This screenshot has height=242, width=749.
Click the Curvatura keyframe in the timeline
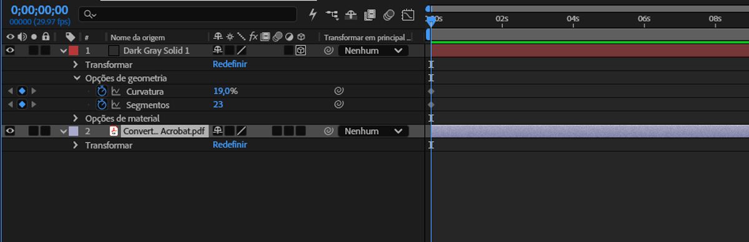pyautogui.click(x=431, y=91)
